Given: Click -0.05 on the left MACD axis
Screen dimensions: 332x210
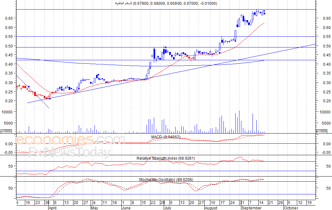Looking at the screenshot, I should pos(8,153).
